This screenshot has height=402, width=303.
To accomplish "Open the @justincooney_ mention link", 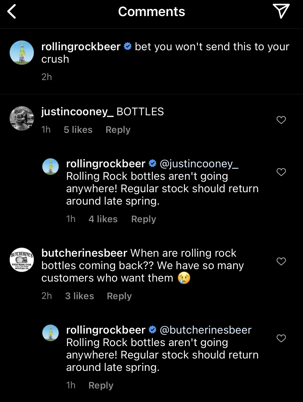I will click(199, 164).
